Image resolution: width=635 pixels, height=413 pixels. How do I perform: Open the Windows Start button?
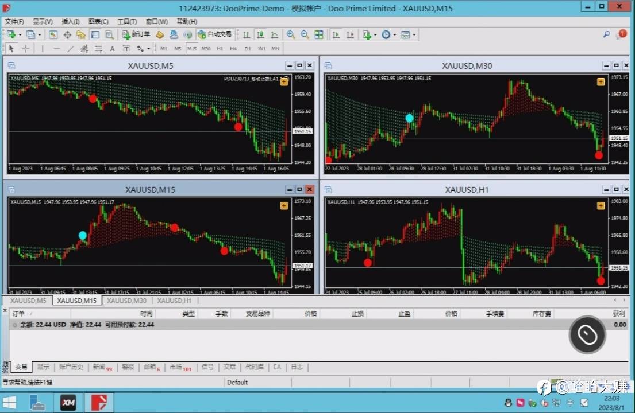pyautogui.click(x=9, y=403)
